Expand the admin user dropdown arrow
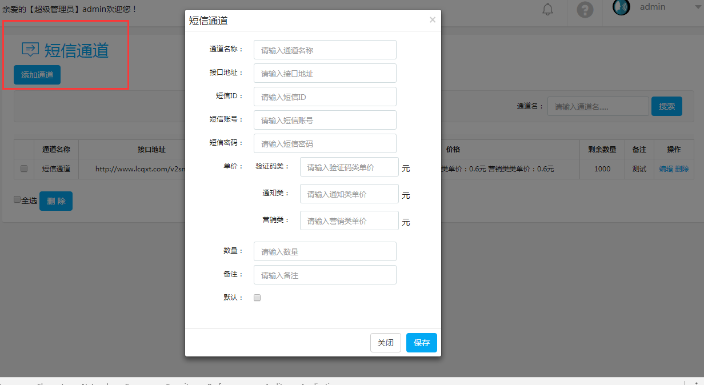This screenshot has width=704, height=385. [x=681, y=7]
